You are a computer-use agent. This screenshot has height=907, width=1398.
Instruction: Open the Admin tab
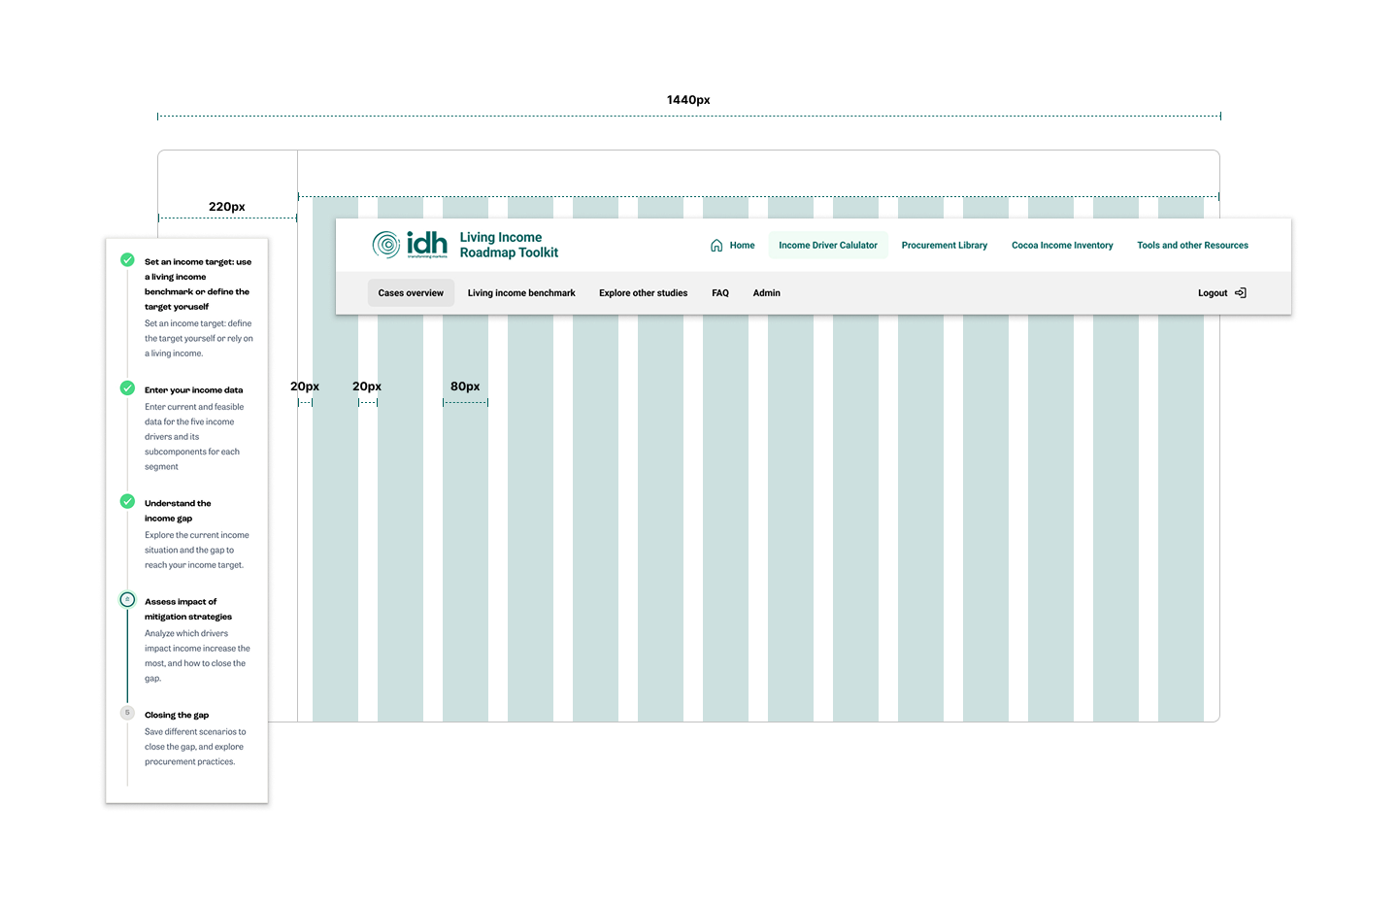pyautogui.click(x=767, y=293)
